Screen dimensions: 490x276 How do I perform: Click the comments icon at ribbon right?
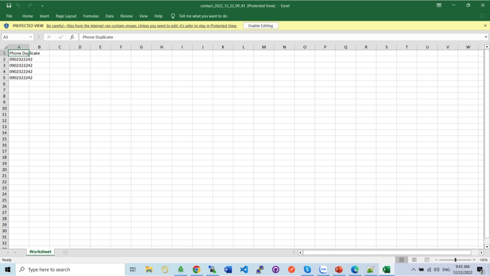(x=482, y=16)
